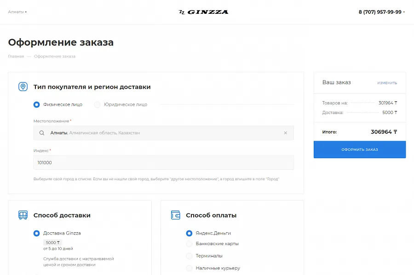Click the Оформление заказа page title
414x275 pixels.
tap(61, 42)
